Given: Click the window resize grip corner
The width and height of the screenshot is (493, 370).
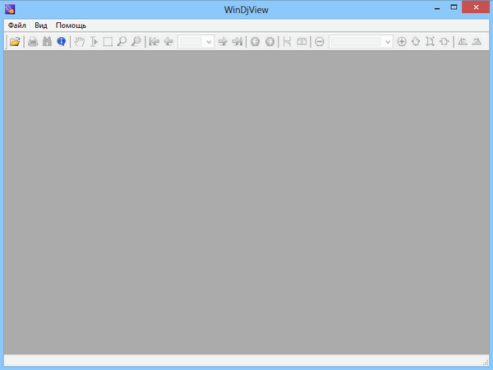Looking at the screenshot, I should [x=485, y=362].
